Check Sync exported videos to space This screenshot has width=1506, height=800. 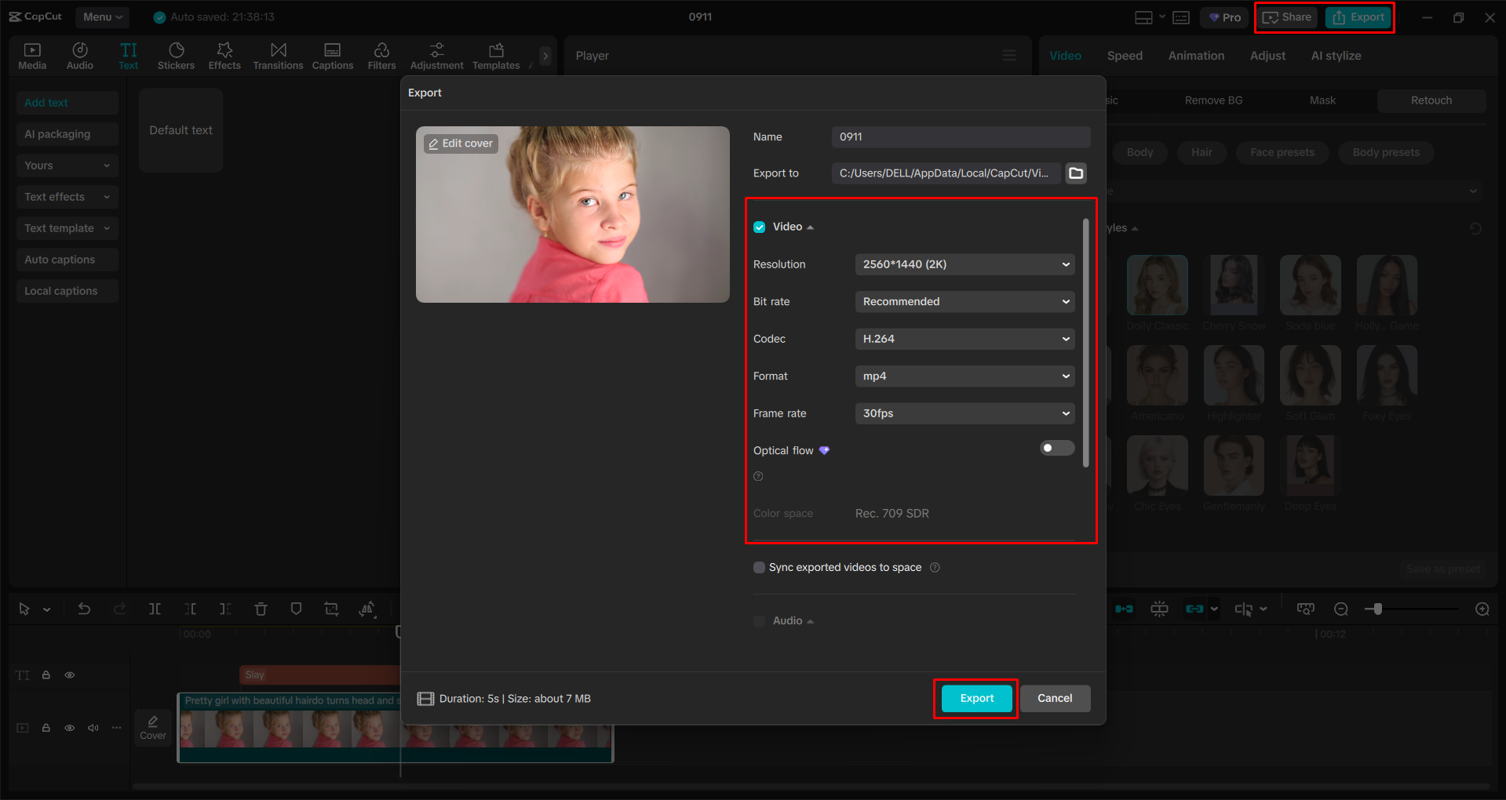[x=759, y=567]
